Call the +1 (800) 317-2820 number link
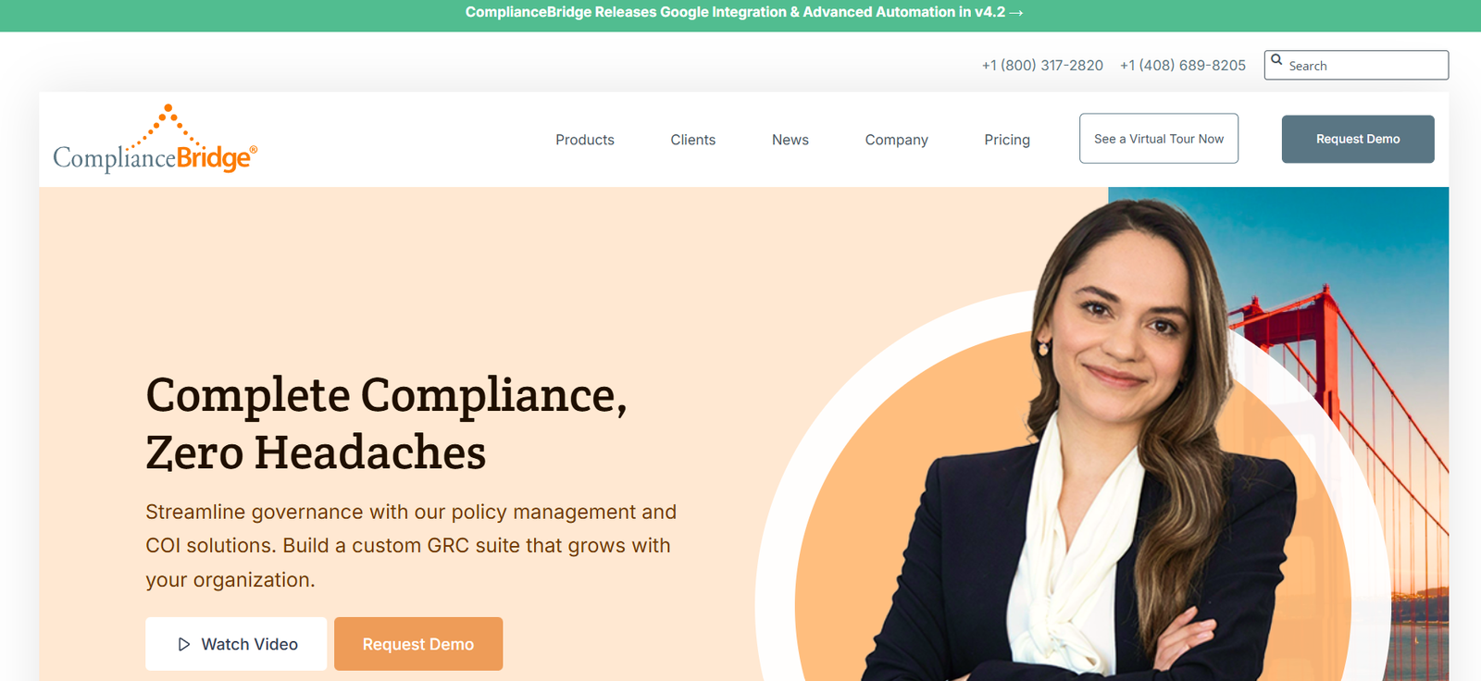The width and height of the screenshot is (1481, 681). pyautogui.click(x=1042, y=66)
